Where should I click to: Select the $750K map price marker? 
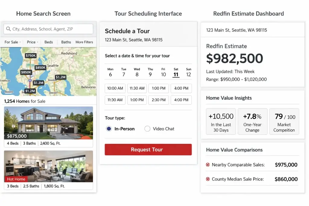[x=30, y=55]
